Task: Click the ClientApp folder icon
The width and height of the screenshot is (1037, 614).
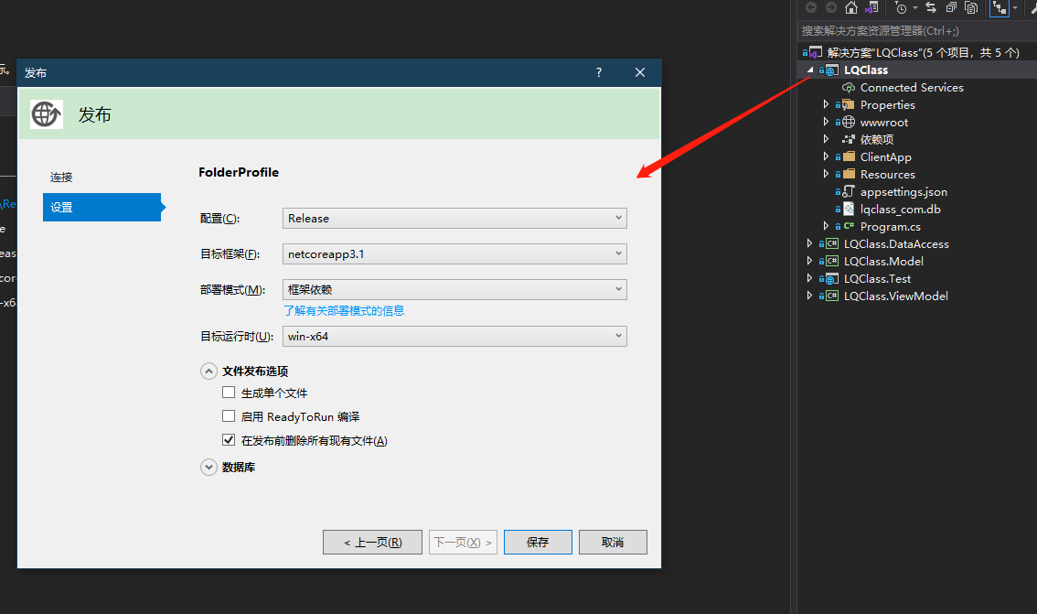Action: pos(849,156)
